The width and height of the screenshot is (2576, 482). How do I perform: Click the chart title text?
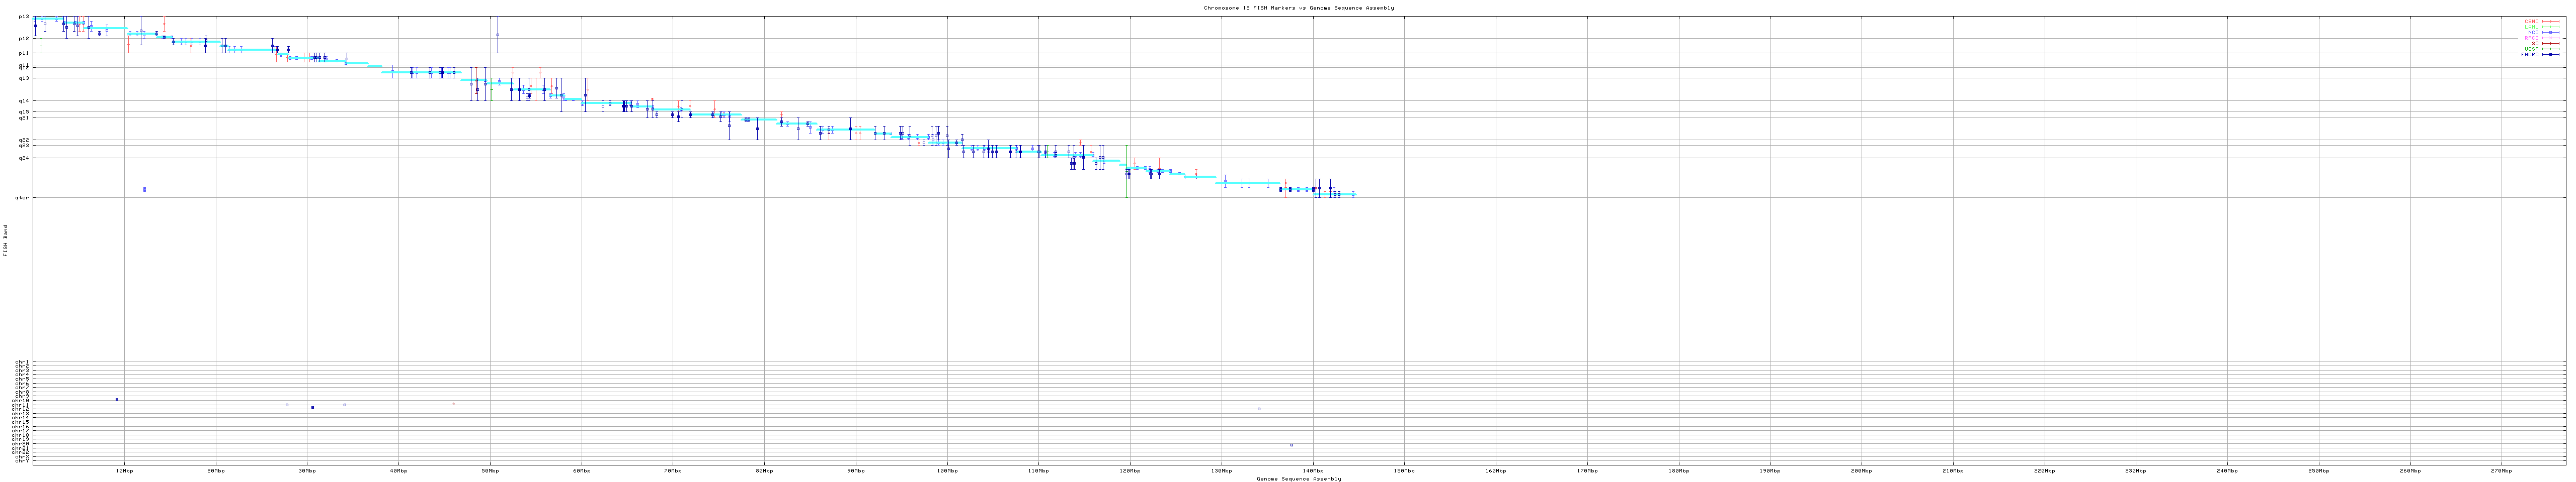pyautogui.click(x=1298, y=8)
